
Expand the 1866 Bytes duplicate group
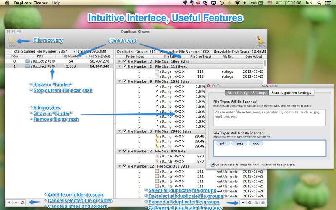pos(120,61)
